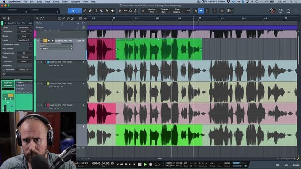301x169 pixels.
Task: Open Follow chords Off dropdown
Action: pyautogui.click(x=24, y=53)
